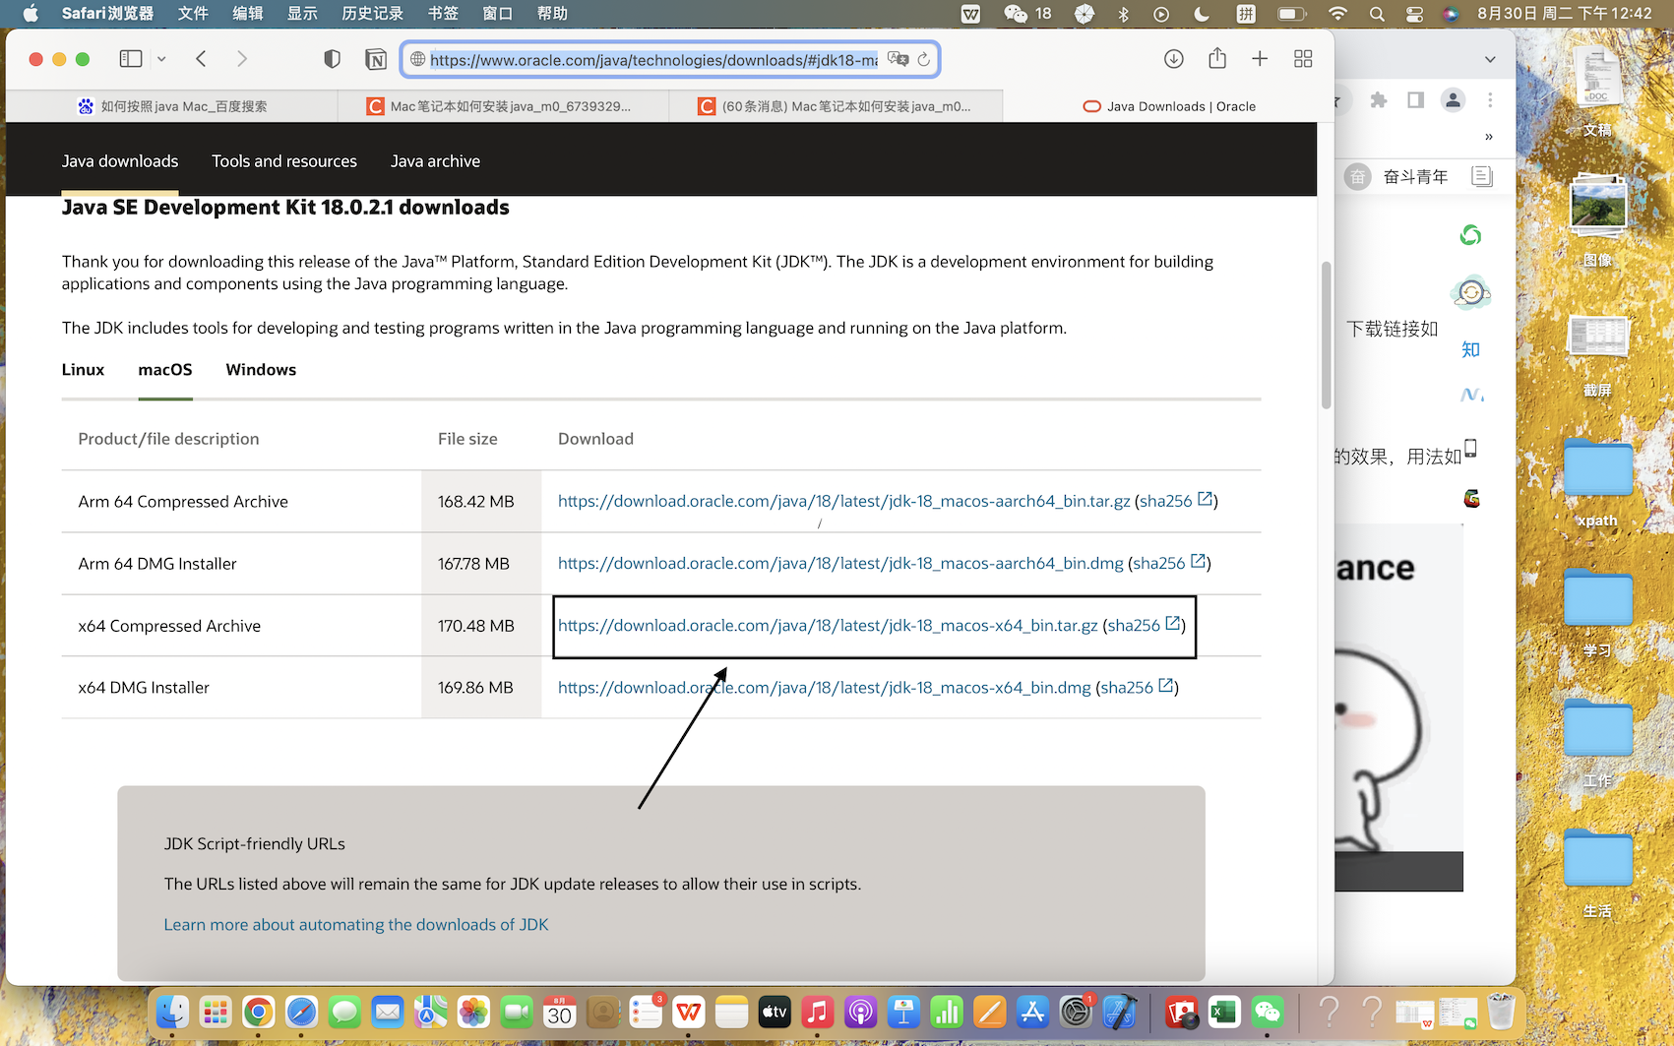
Task: Toggle Do Not Disturb moon icon in menu bar
Action: click(x=1202, y=14)
